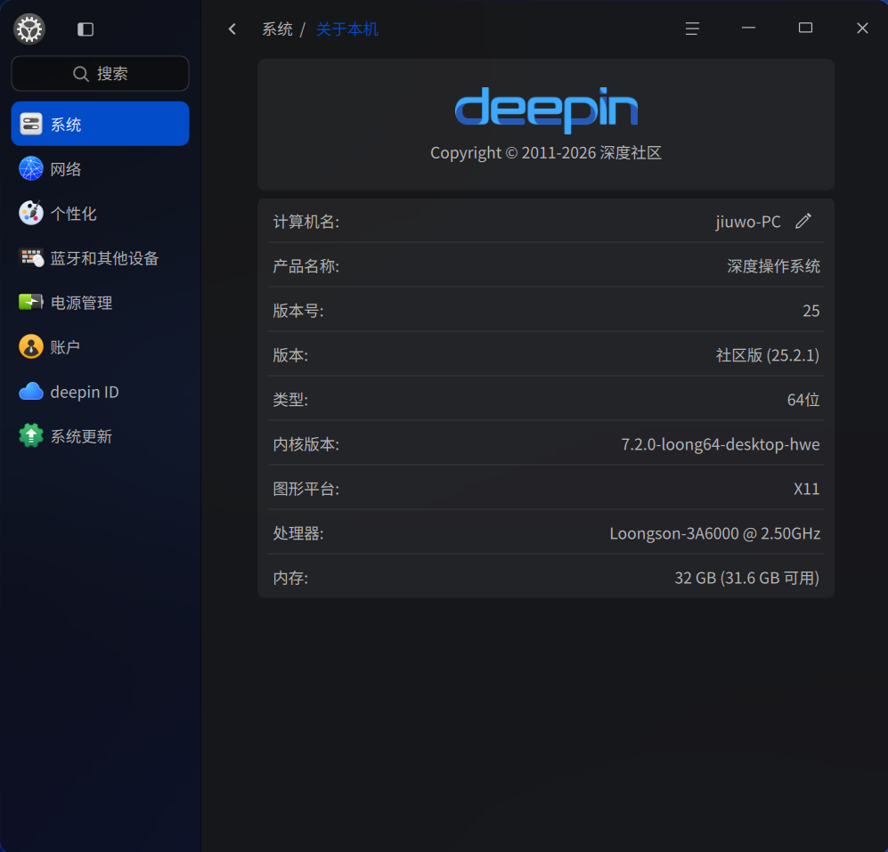
Task: Click the edition value 社区版 (25.2.1)
Action: click(x=768, y=355)
